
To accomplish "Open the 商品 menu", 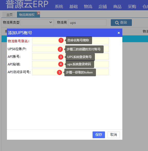I will pyautogui.click(x=117, y=7).
